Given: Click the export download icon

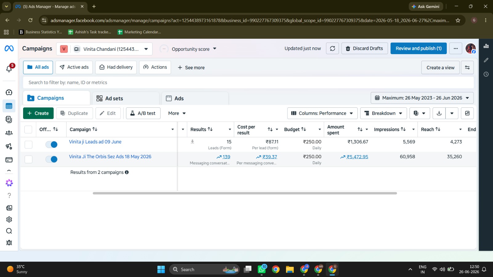Looking at the screenshot, I should click(439, 113).
